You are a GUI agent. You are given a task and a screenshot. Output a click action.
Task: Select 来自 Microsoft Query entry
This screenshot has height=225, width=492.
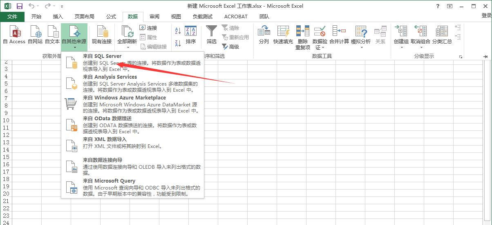(133, 187)
